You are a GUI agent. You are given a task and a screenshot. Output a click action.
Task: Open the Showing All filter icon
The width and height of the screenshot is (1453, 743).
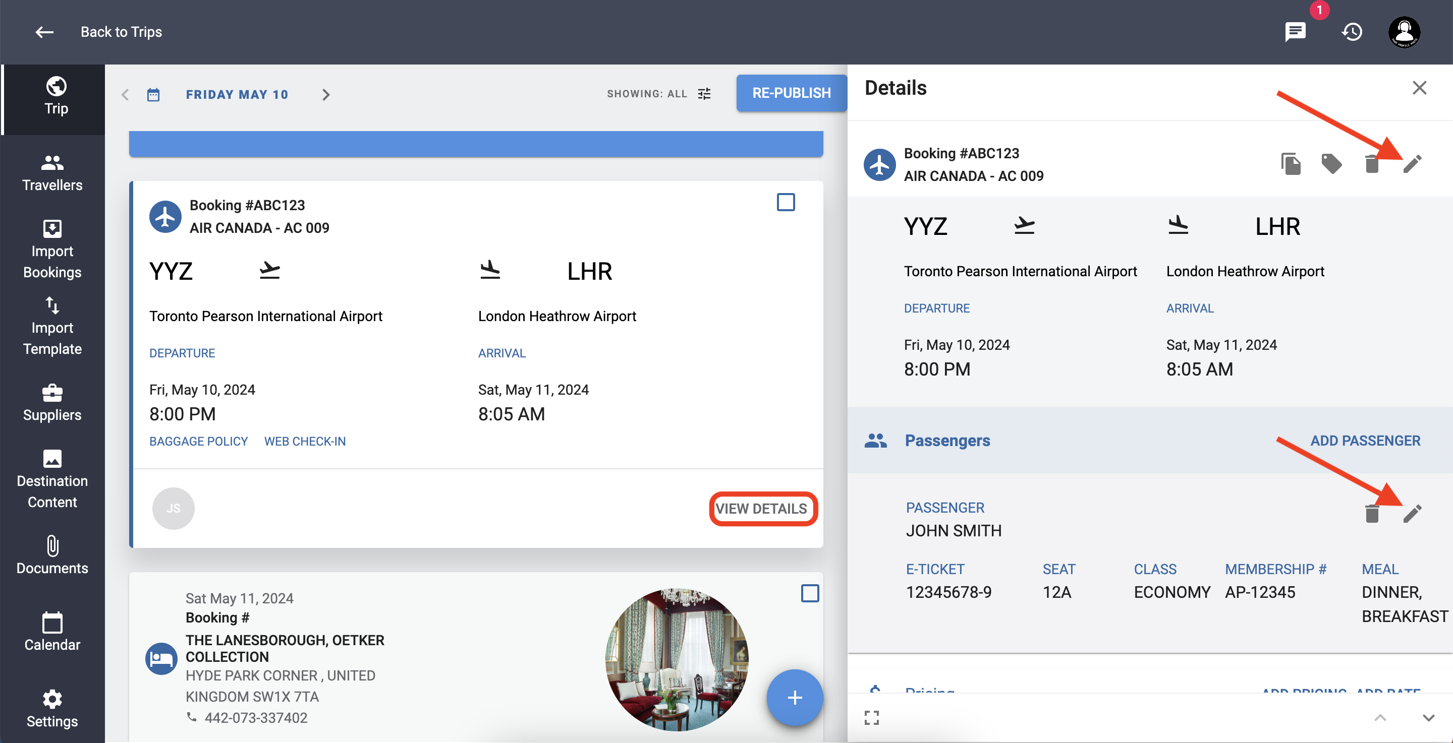point(704,94)
